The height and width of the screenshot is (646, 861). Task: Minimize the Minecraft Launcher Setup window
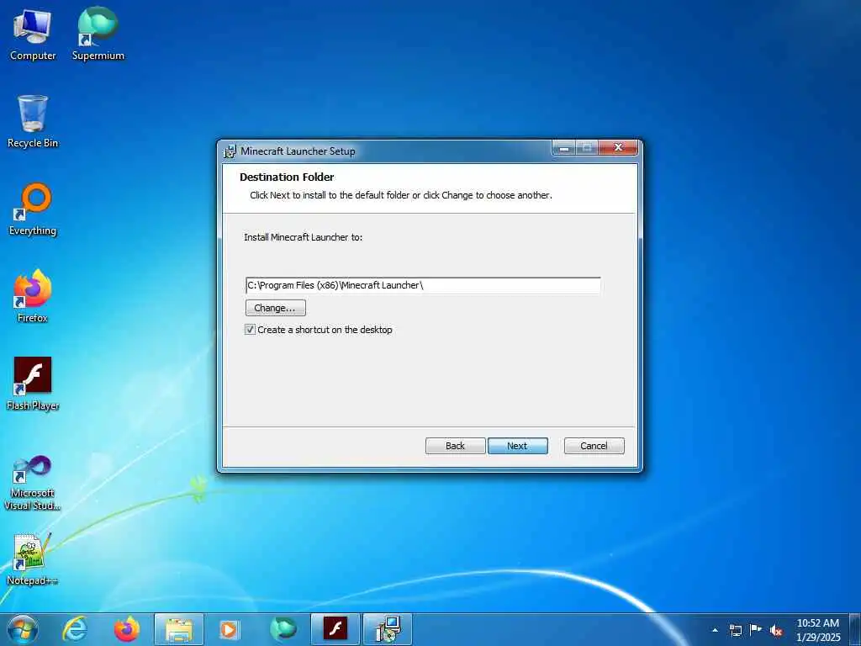(564, 147)
